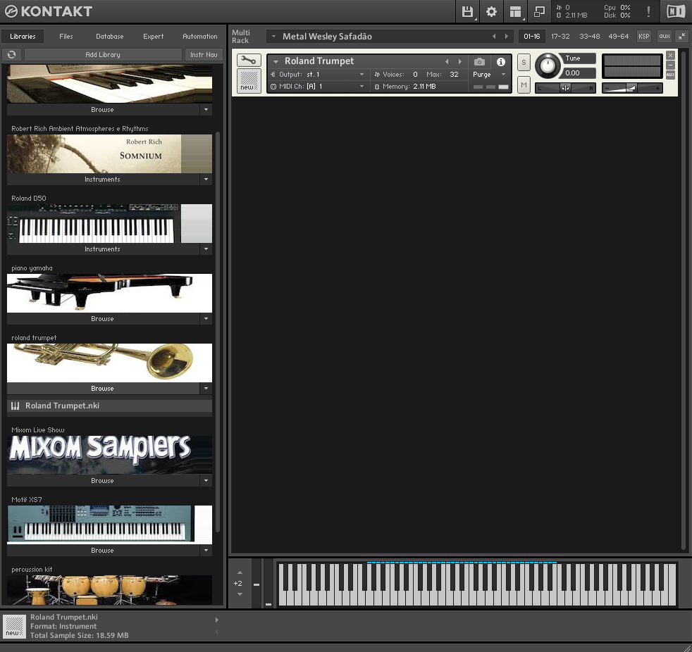Switch to Expert tab
The width and height of the screenshot is (692, 652).
(153, 36)
